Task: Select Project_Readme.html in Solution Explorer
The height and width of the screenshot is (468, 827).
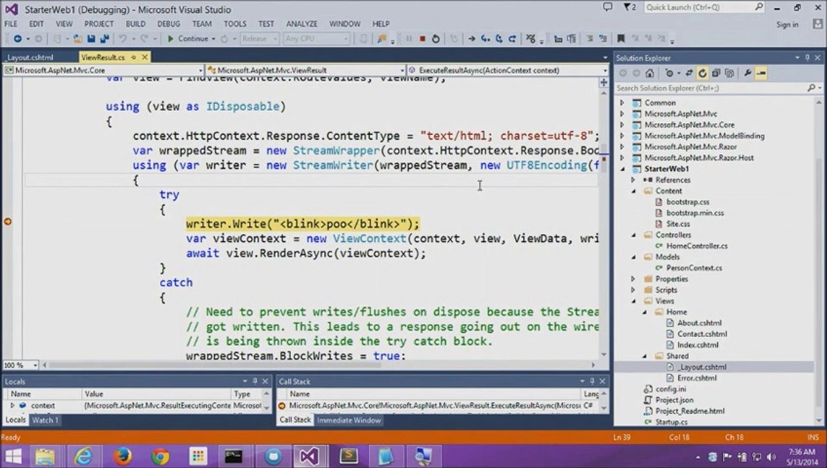Action: click(x=690, y=411)
